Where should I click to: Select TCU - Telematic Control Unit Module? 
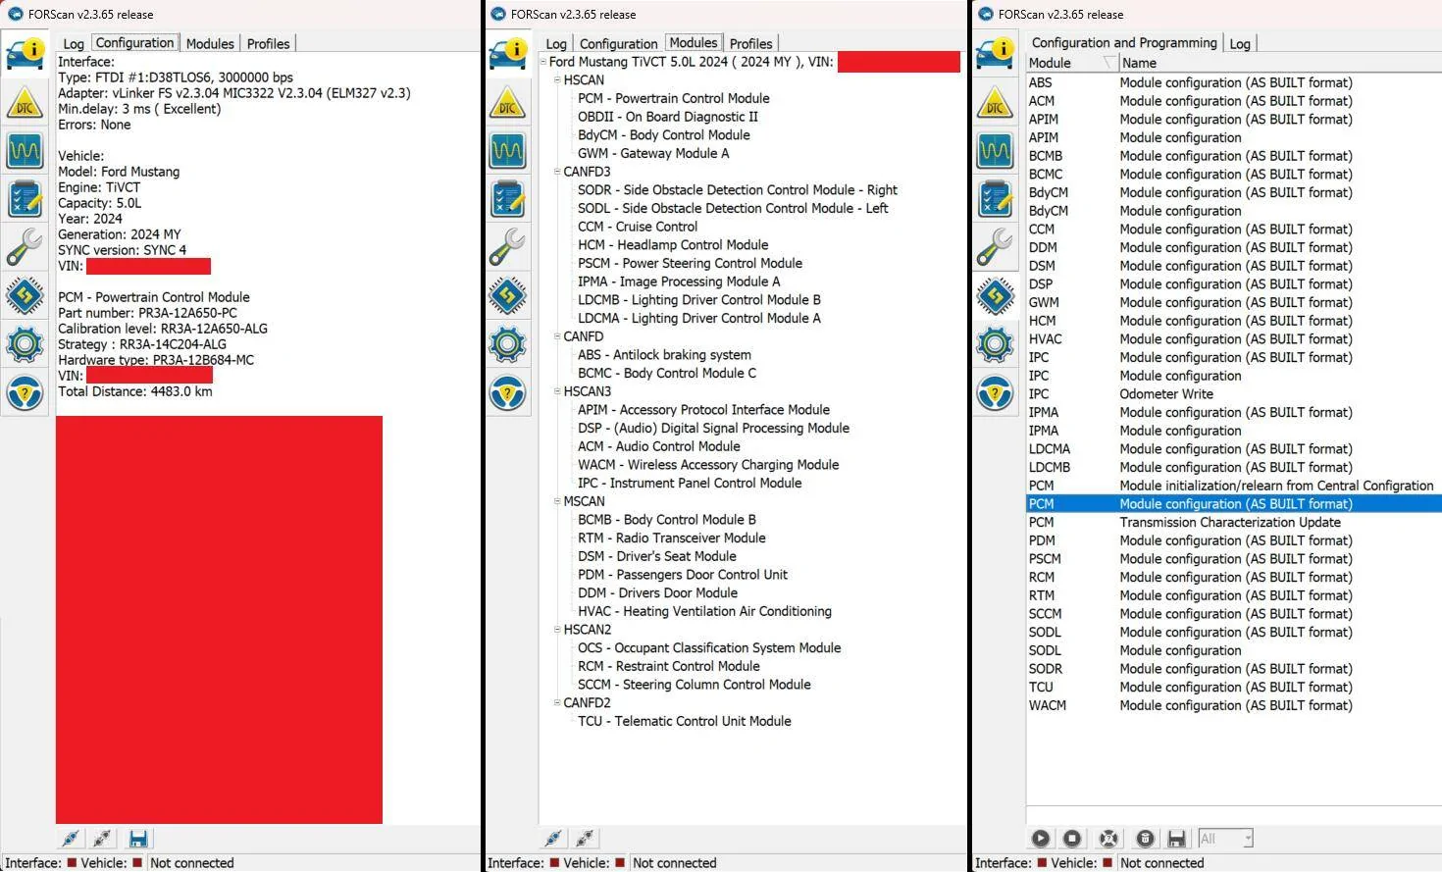(x=684, y=721)
